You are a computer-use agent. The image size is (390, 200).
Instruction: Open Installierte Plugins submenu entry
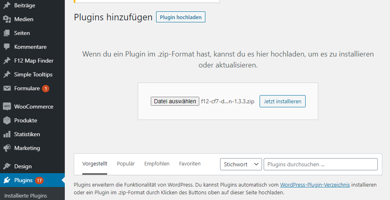click(x=26, y=196)
